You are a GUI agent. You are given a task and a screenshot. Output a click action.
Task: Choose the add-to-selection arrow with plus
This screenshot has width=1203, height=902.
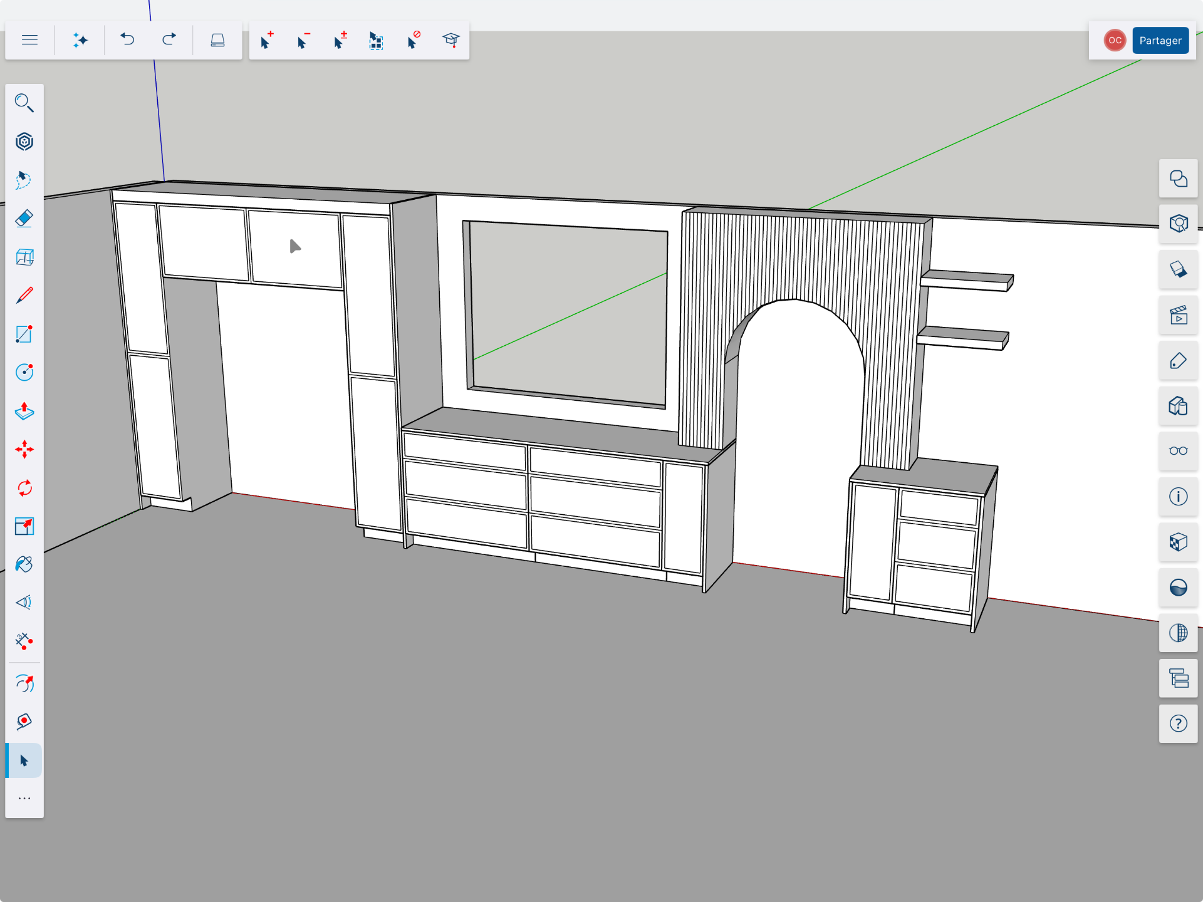coord(266,40)
